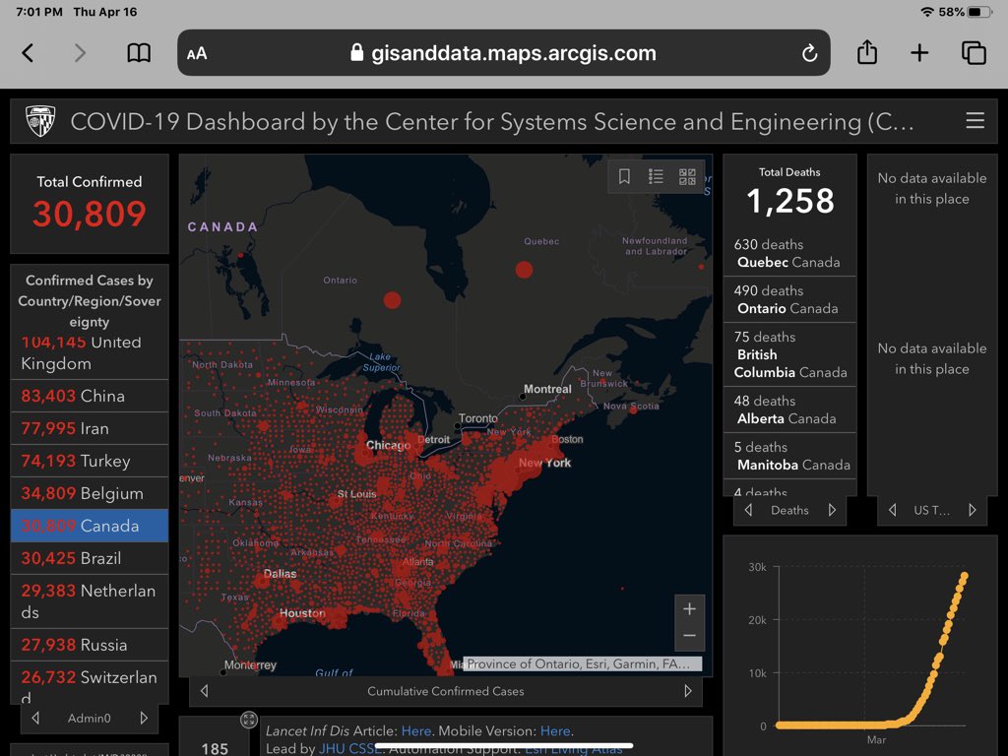Click the Mar label on chart axis
Viewport: 1008px width, 756px height.
[x=876, y=740]
